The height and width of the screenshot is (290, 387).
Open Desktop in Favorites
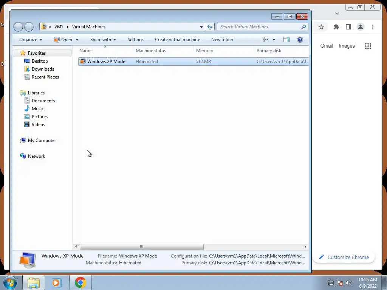pyautogui.click(x=40, y=61)
